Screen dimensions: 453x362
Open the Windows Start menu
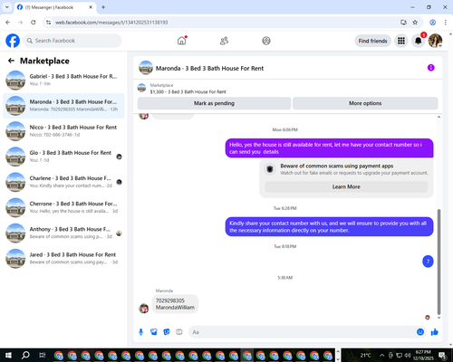(8, 356)
